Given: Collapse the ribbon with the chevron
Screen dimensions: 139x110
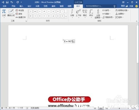Looking at the screenshot, I should coord(136,21).
